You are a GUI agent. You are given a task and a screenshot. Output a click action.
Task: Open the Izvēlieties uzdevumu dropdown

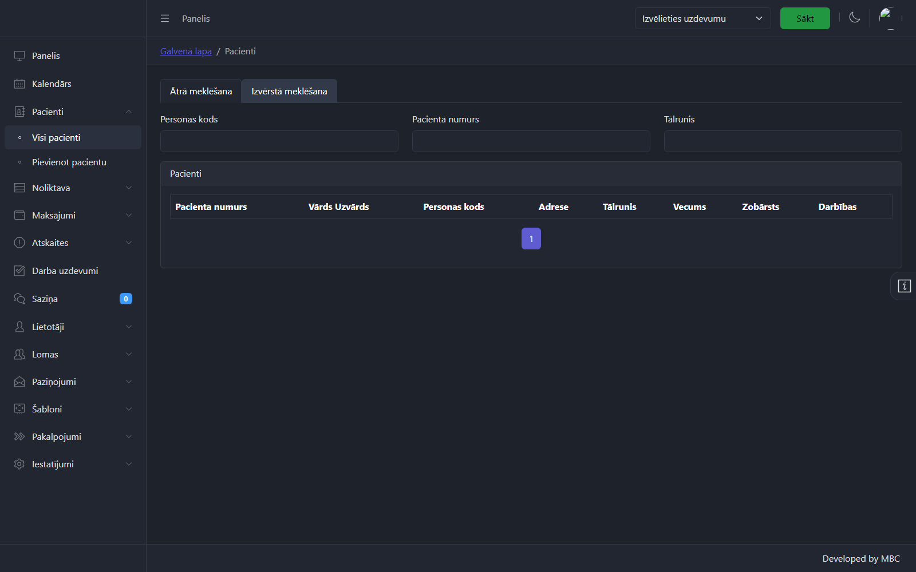click(702, 18)
